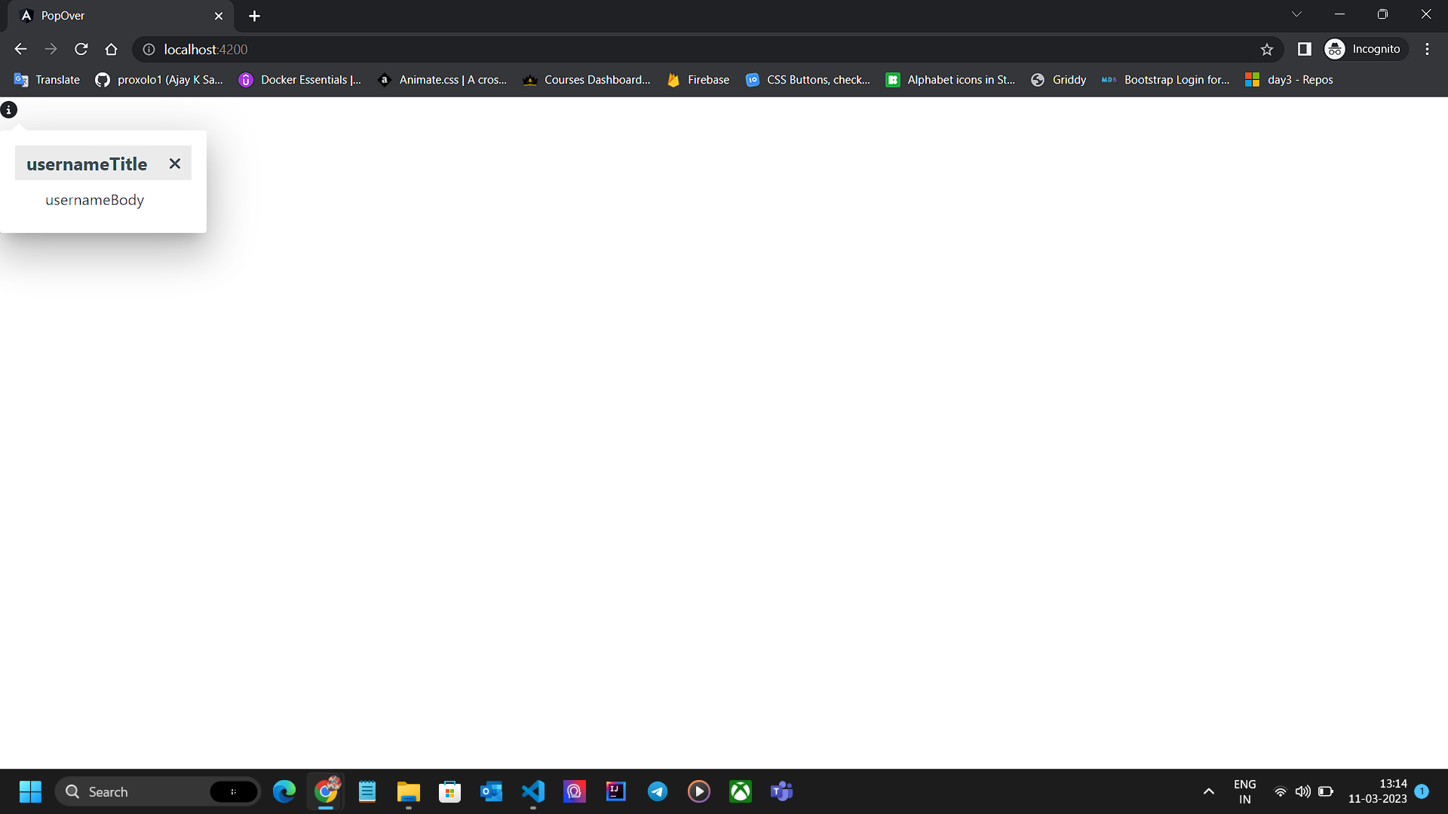1448x814 pixels.
Task: Toggle the browser side panel
Action: pos(1304,49)
